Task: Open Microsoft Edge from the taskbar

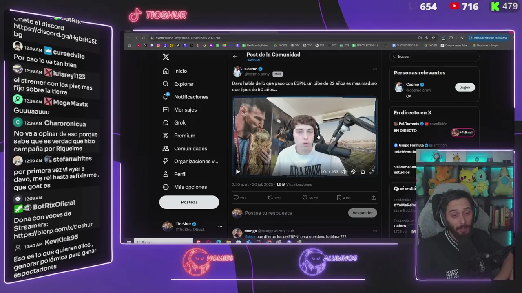Action: (218, 242)
